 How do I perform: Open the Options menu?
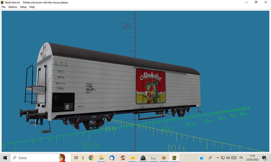point(13,7)
